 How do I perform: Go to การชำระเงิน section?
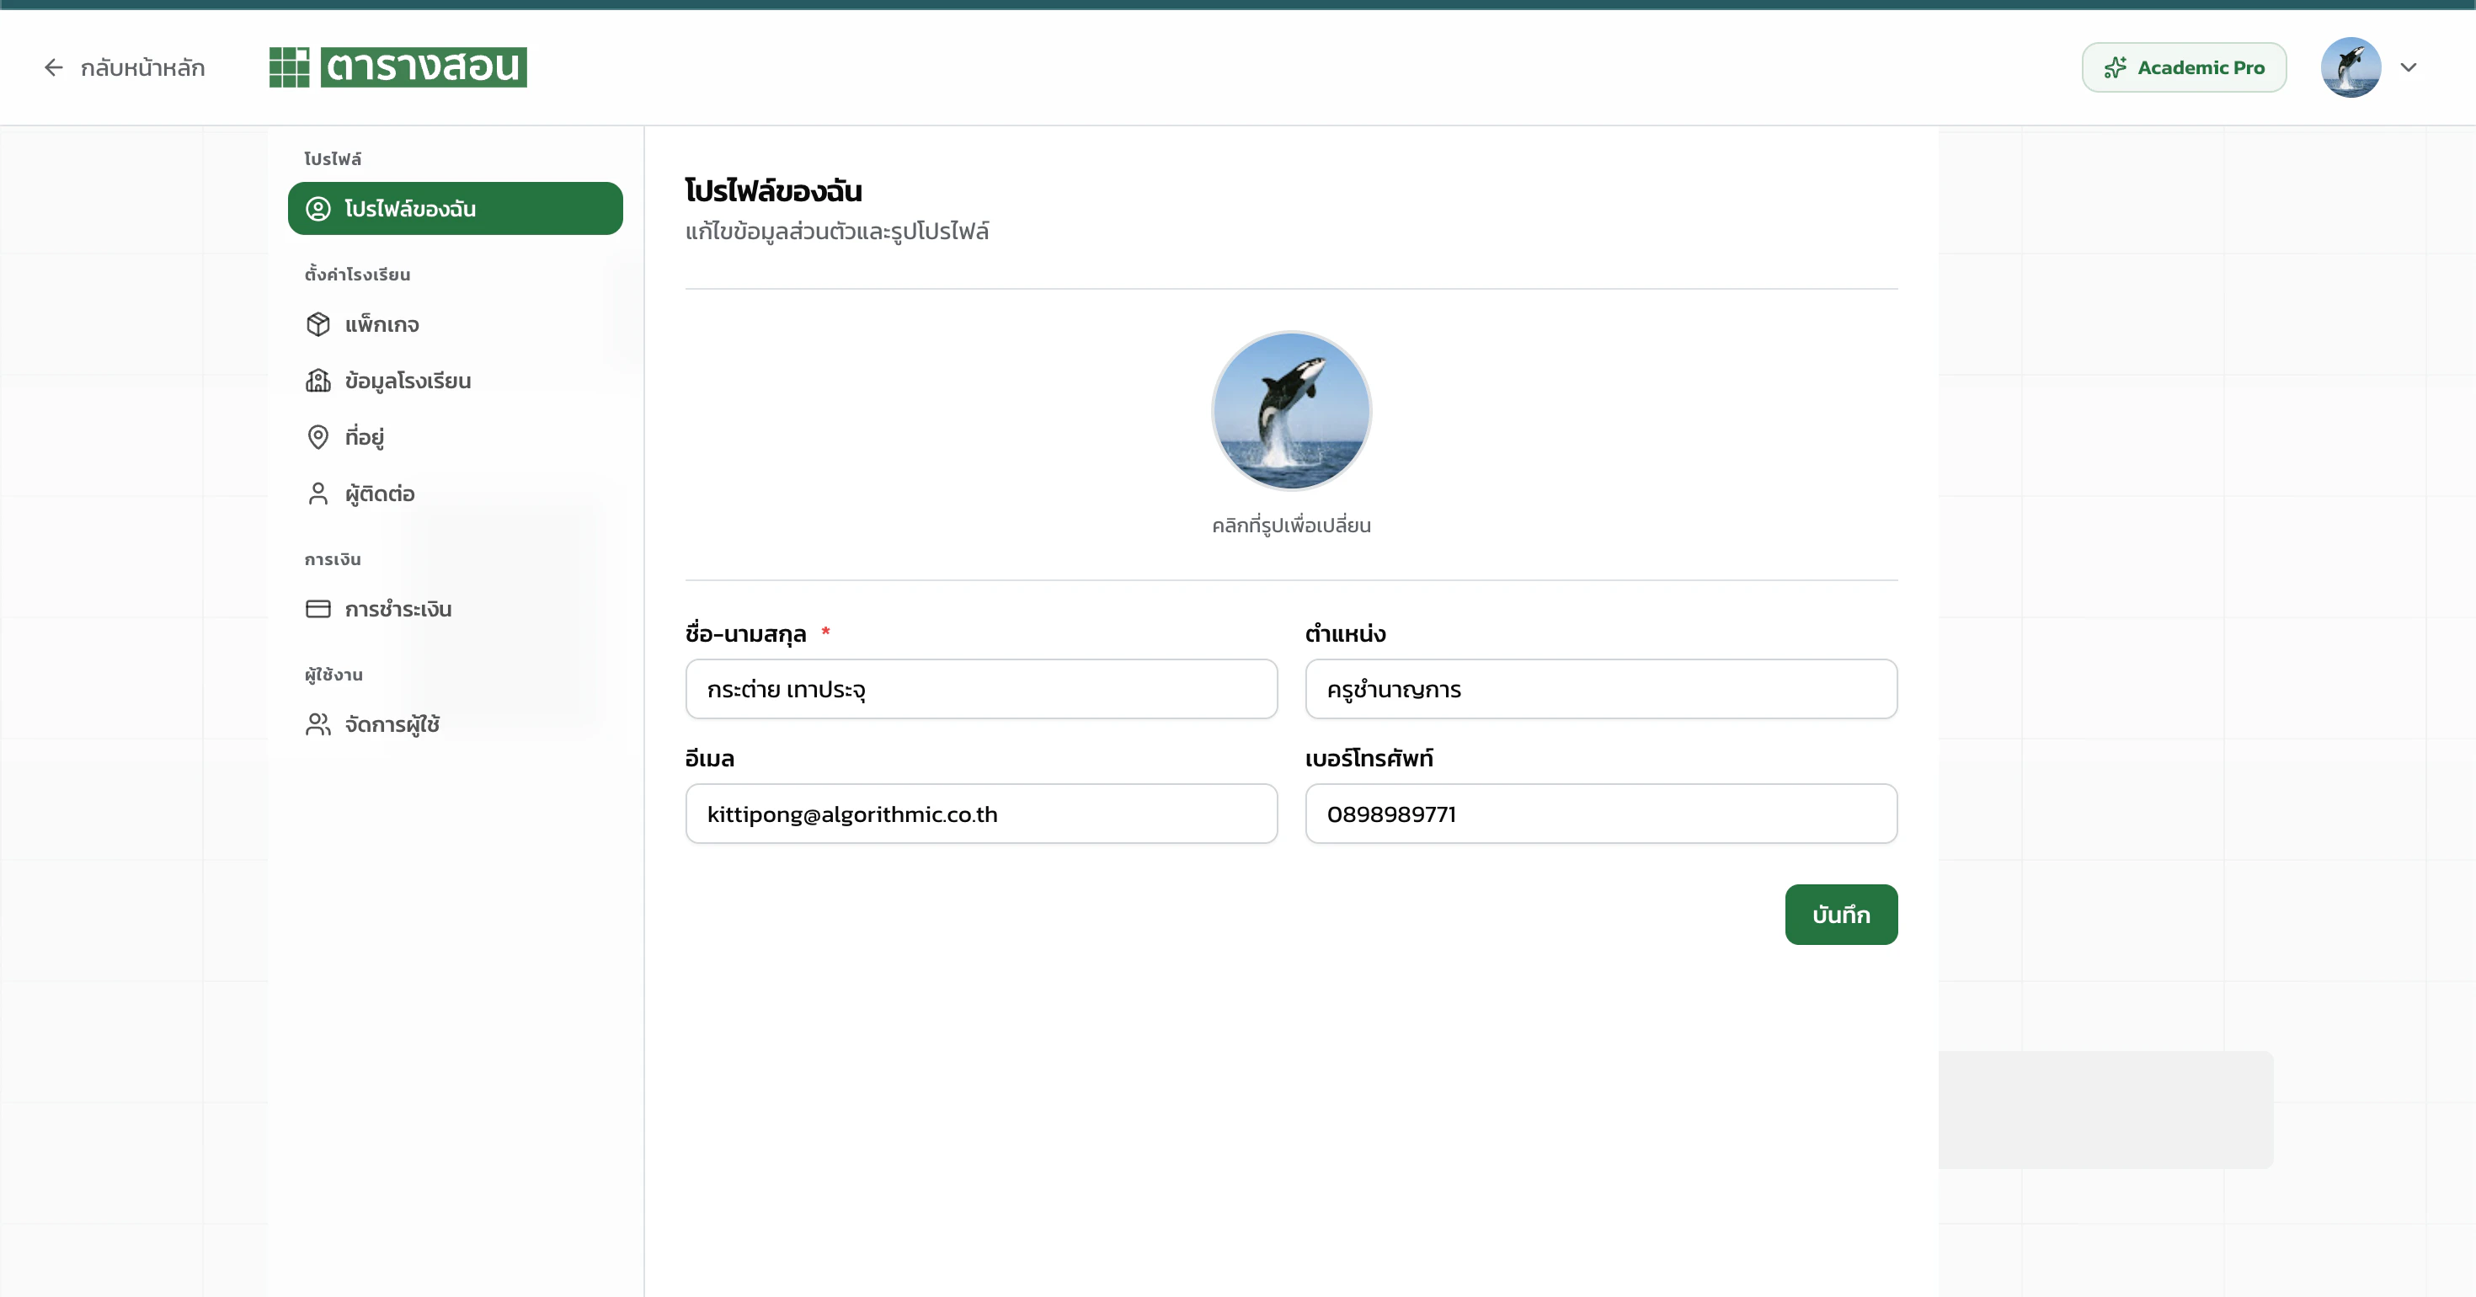point(398,609)
